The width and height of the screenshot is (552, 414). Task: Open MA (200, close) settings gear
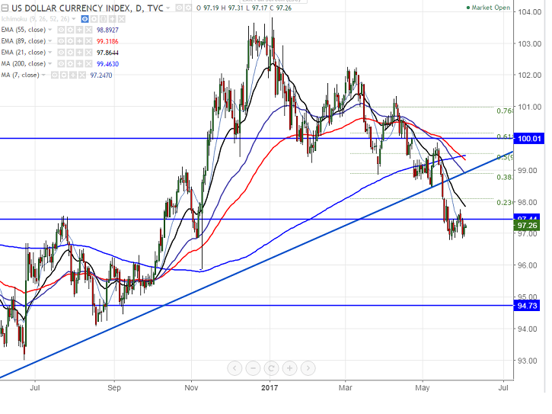70,64
